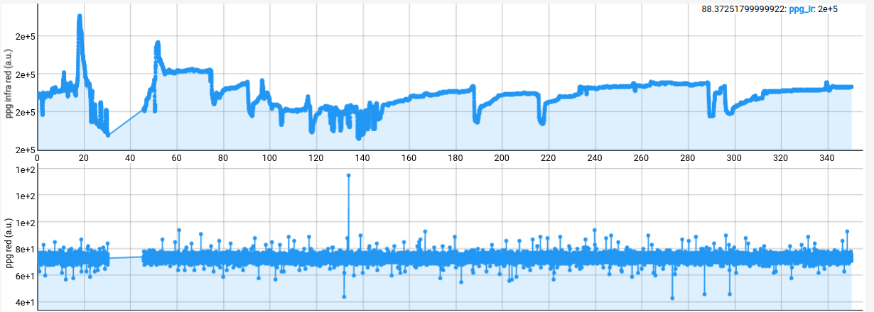Click the 8e+1 y-axis tick label
The width and height of the screenshot is (874, 312).
tap(26, 249)
